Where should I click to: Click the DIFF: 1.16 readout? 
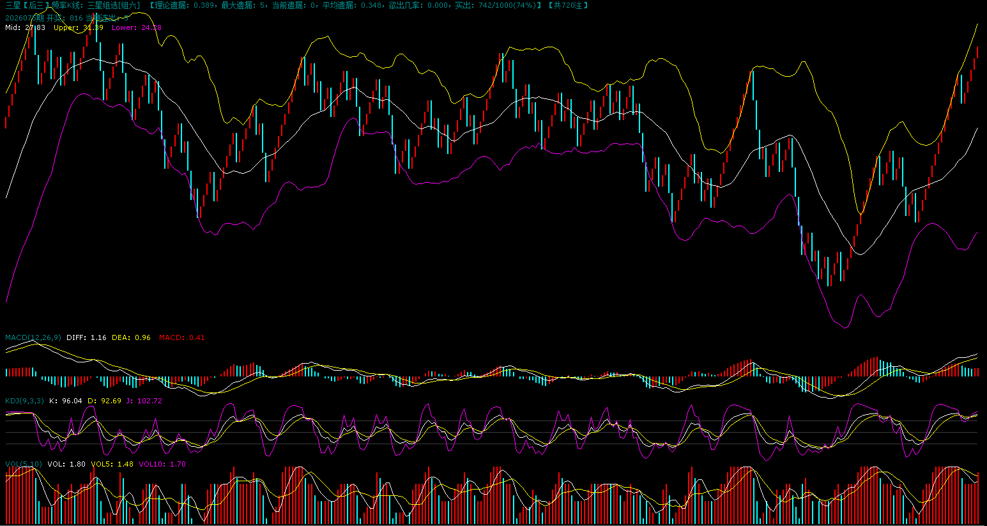click(x=86, y=337)
